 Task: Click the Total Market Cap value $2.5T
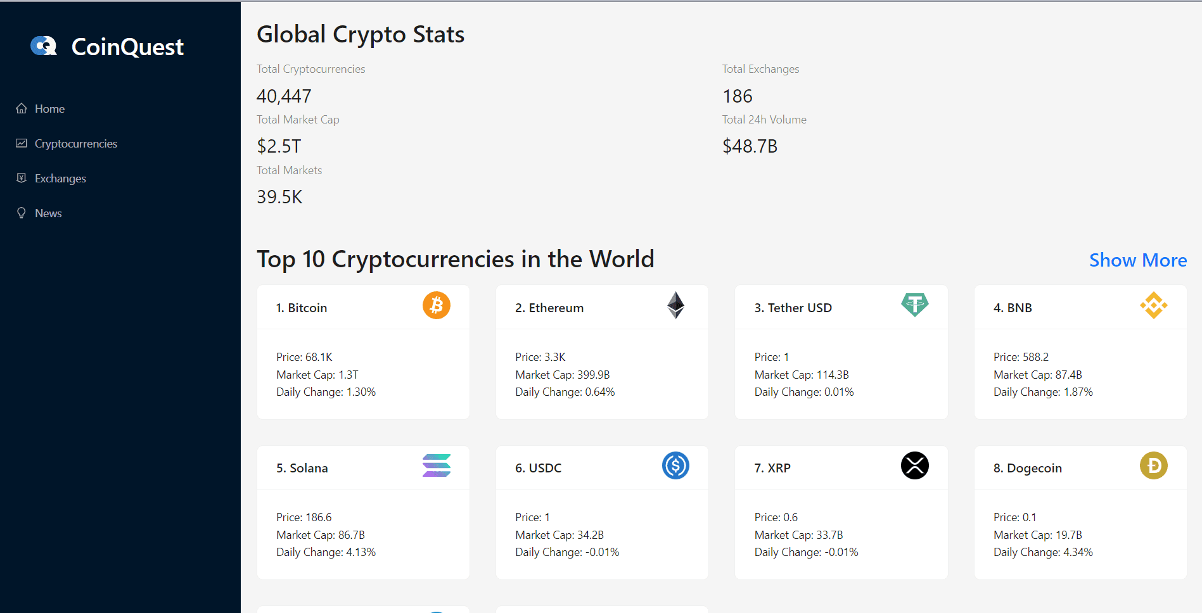(x=279, y=146)
